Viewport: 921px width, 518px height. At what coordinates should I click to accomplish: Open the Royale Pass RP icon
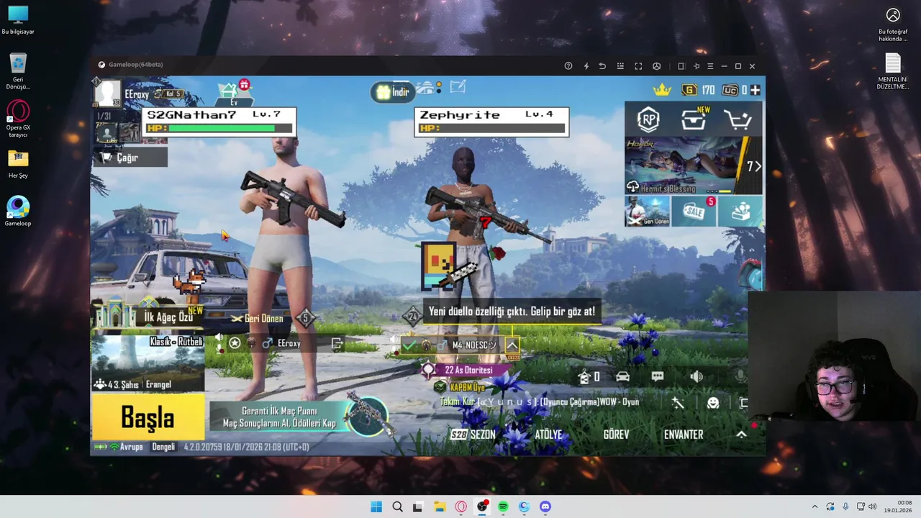(x=648, y=119)
